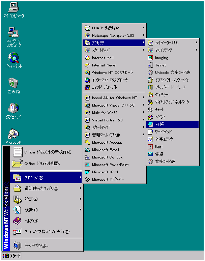Open the 最近使ったファイル(D) Start menu item
The height and width of the screenshot is (261, 205).
pos(46,188)
